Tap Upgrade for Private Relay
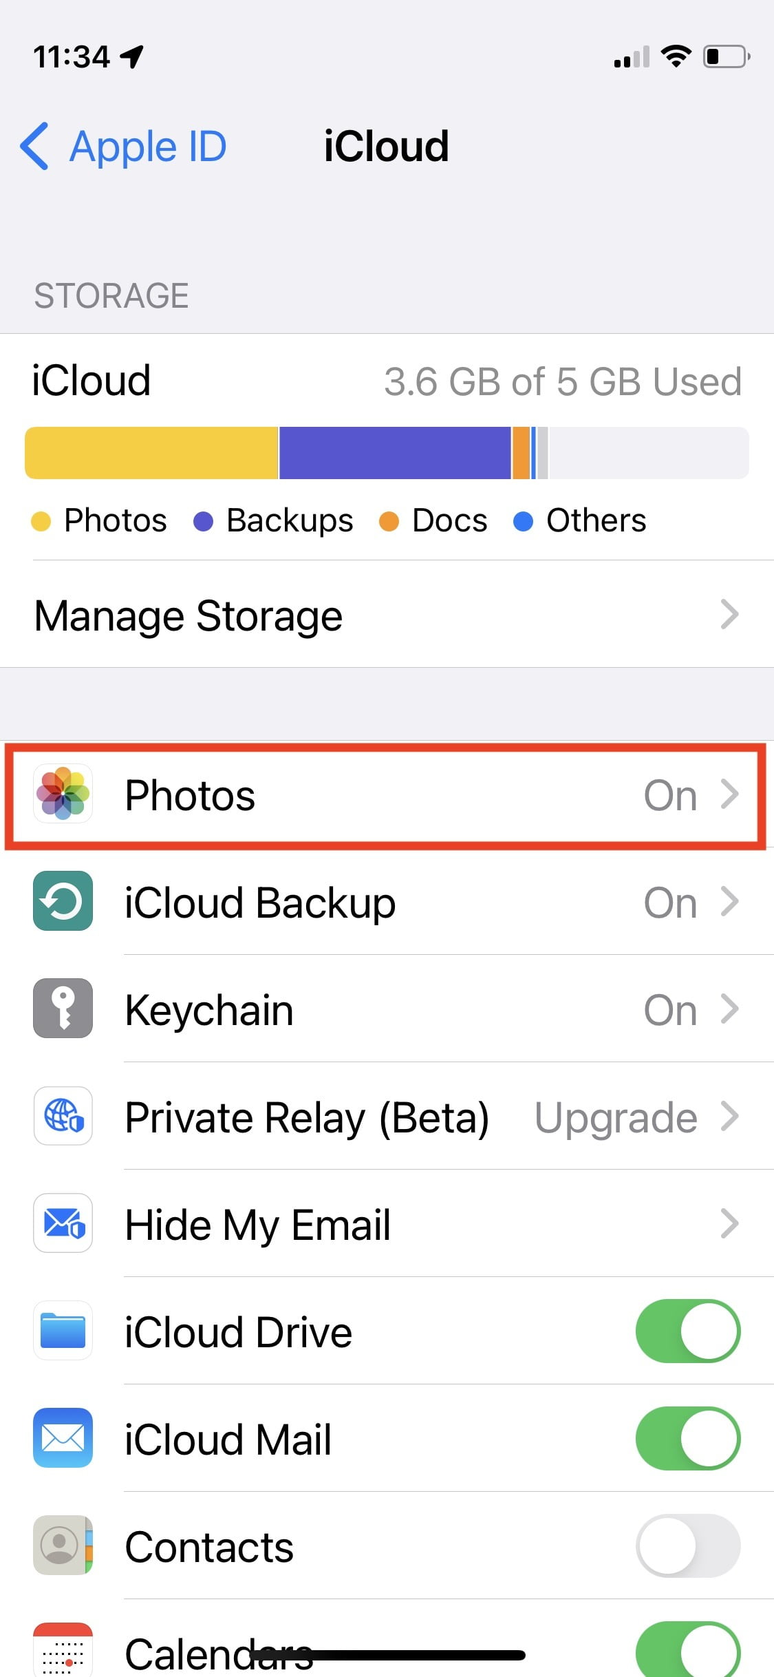The height and width of the screenshot is (1677, 774). click(x=616, y=1117)
